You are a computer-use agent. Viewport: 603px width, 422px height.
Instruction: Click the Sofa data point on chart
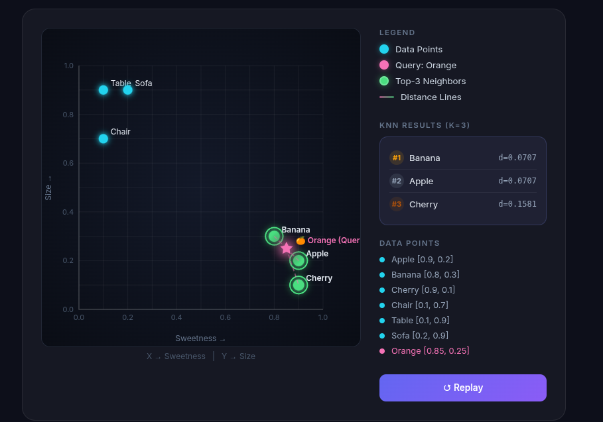(x=128, y=90)
